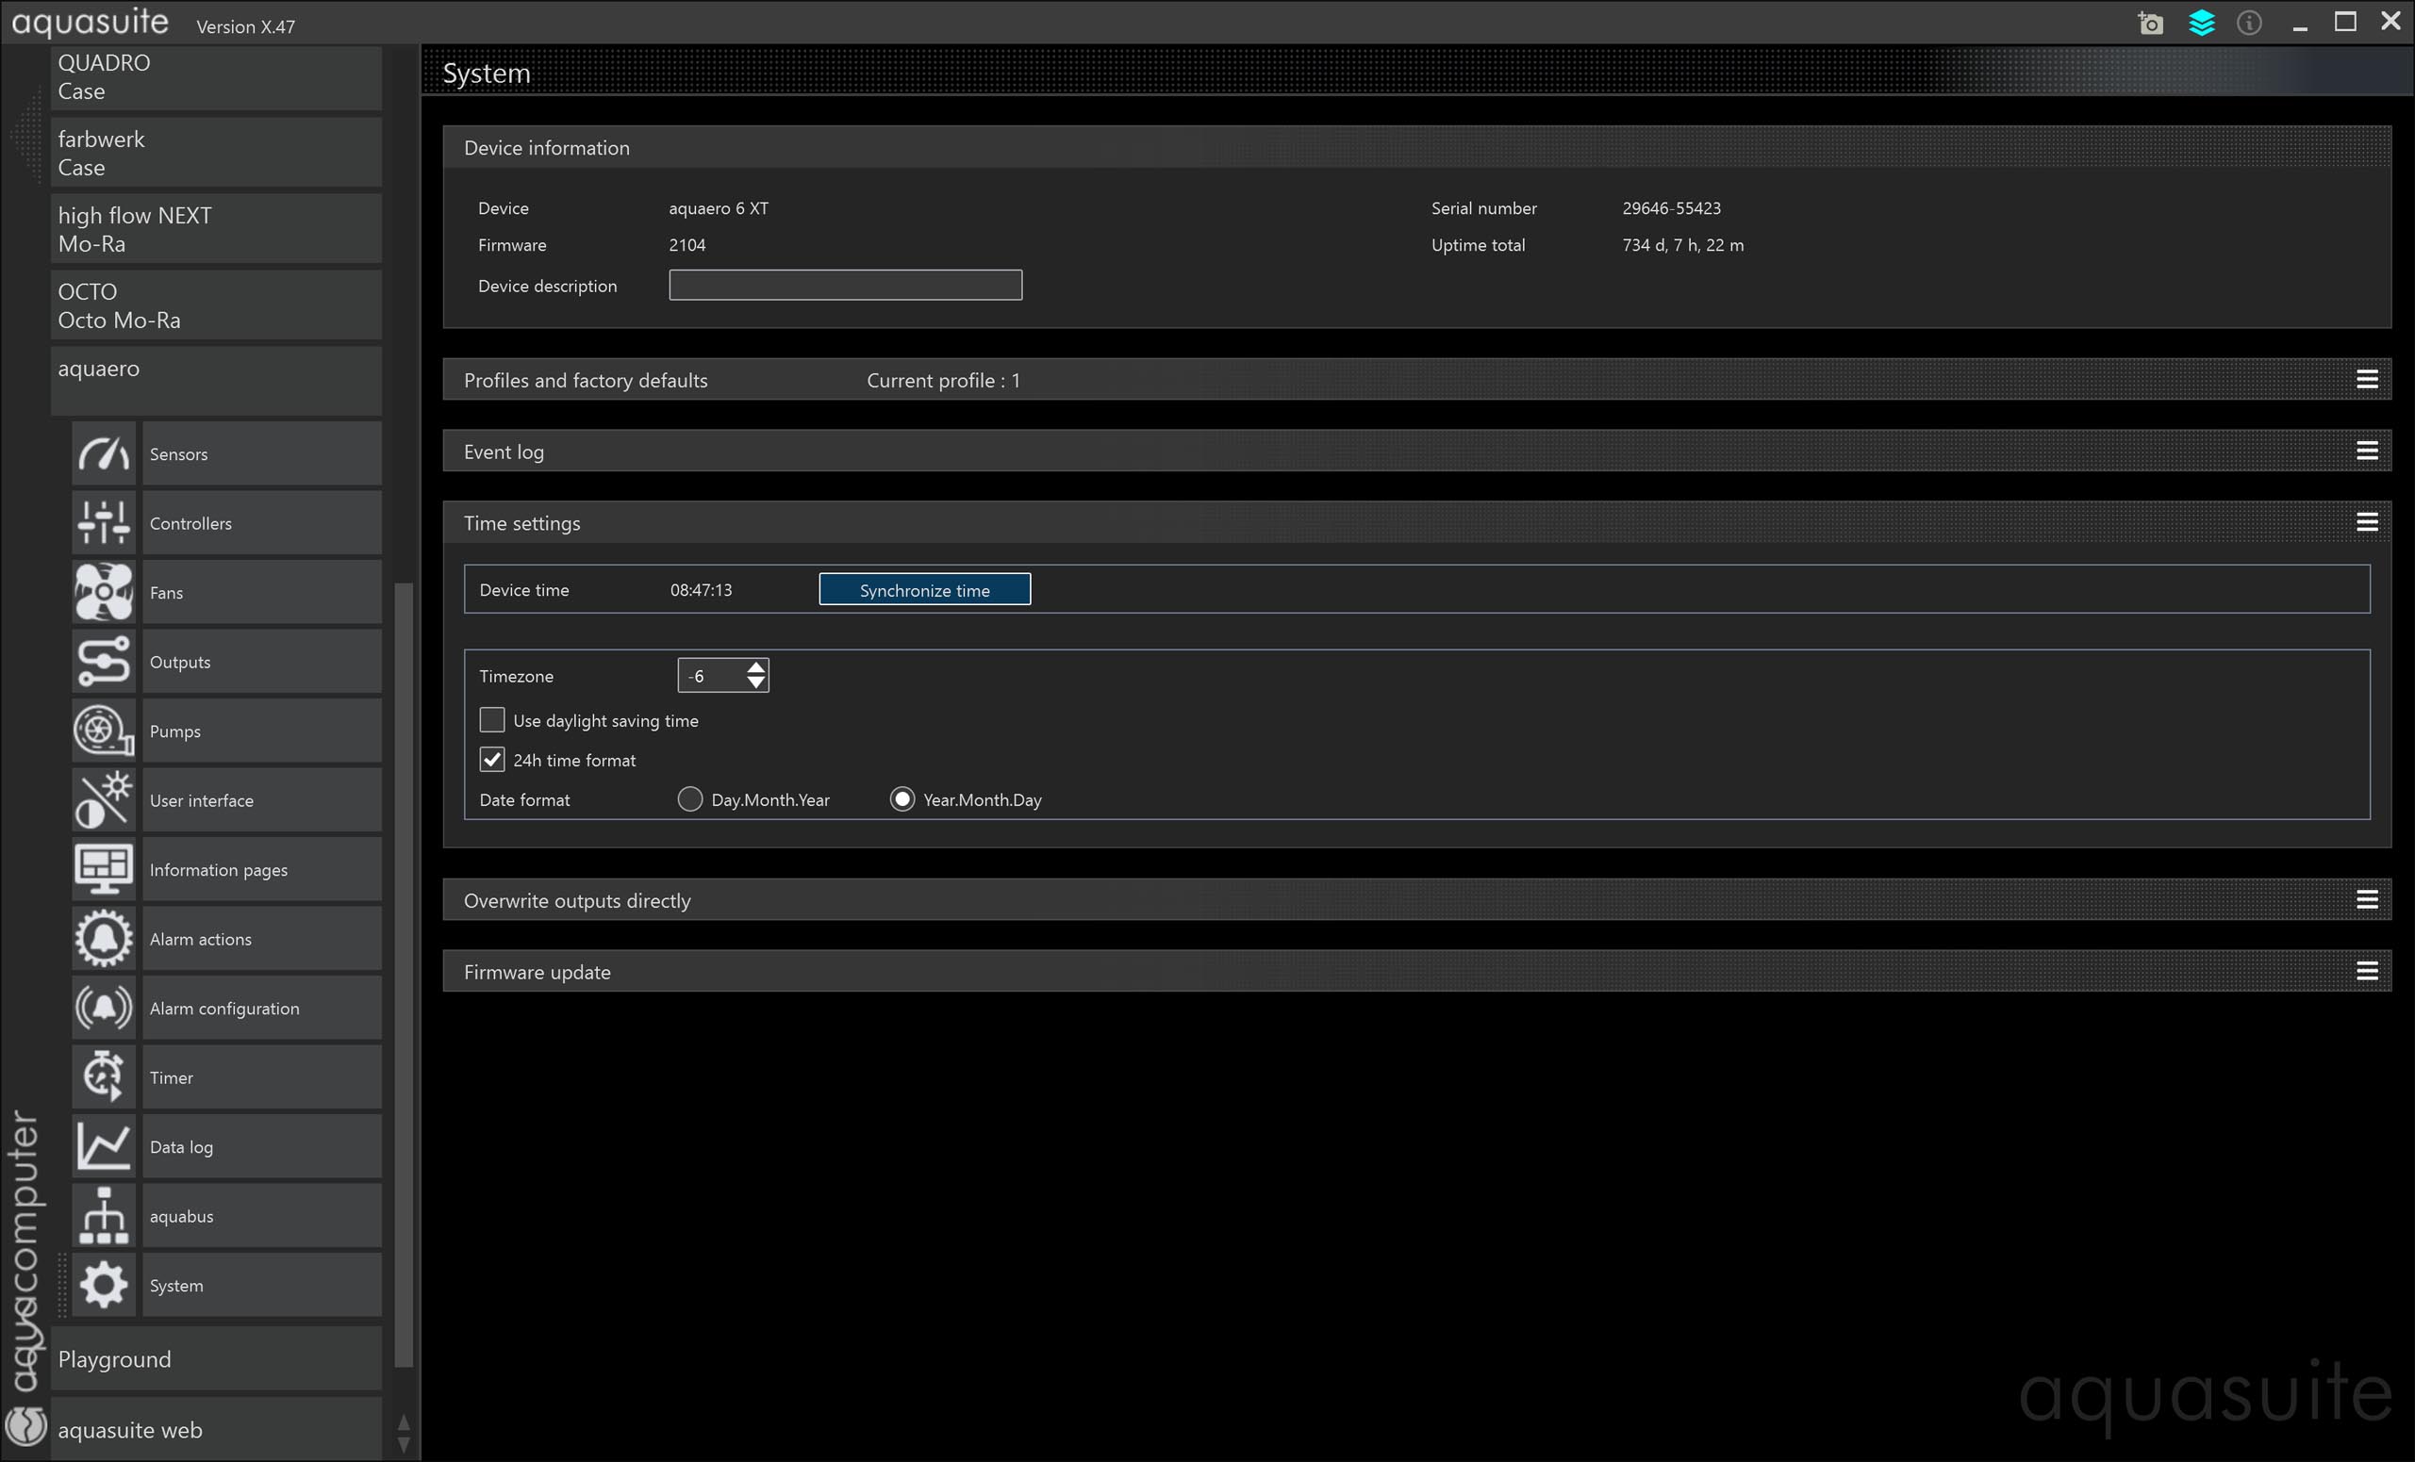Viewport: 2415px width, 1462px height.
Task: Click the cyan layers icon in title bar
Action: [2201, 23]
